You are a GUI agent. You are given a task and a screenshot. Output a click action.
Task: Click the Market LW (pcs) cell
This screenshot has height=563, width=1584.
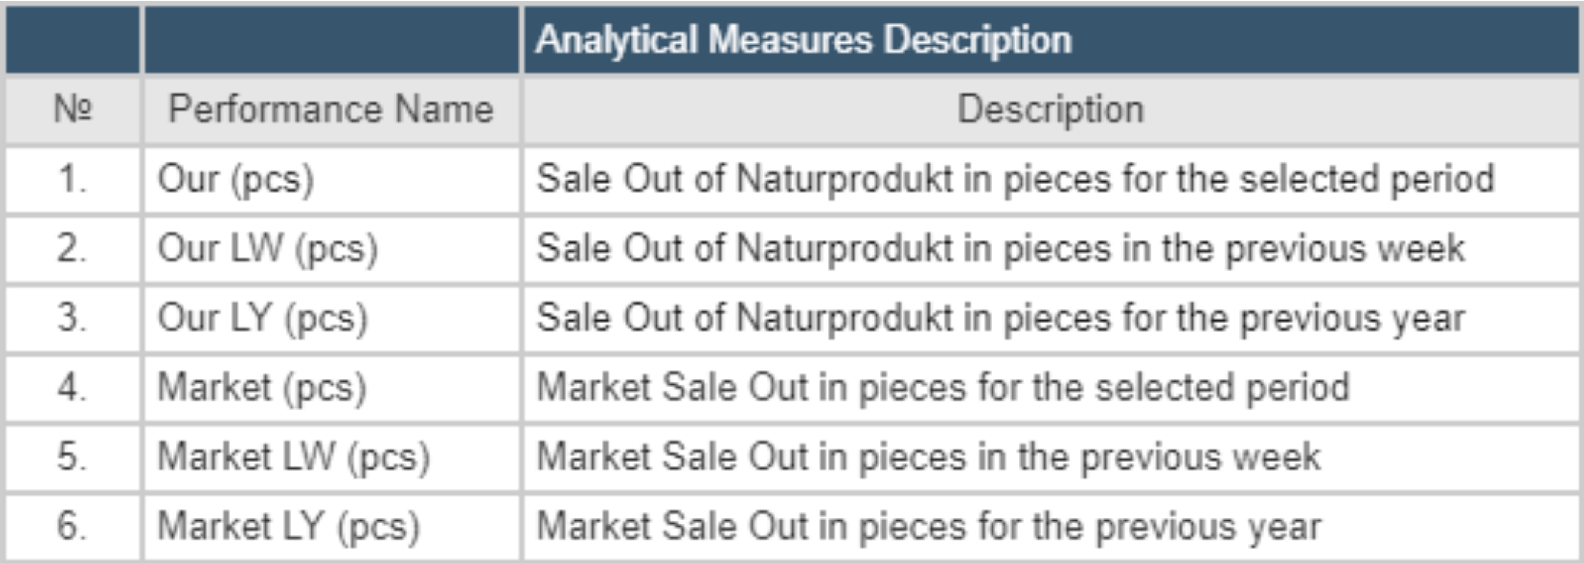293,457
